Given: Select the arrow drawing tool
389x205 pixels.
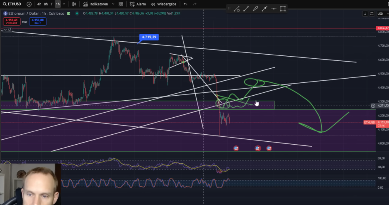Looking at the screenshot, I should click(x=264, y=9).
